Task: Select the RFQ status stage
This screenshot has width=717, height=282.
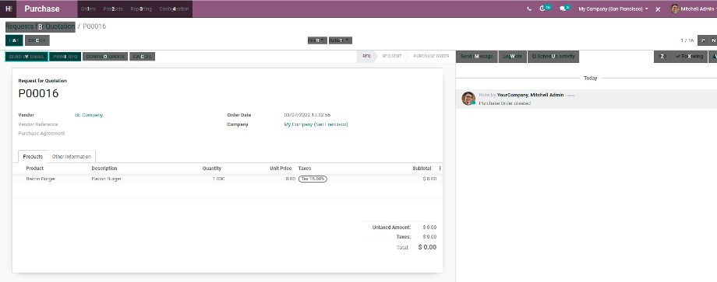Action: pyautogui.click(x=366, y=57)
